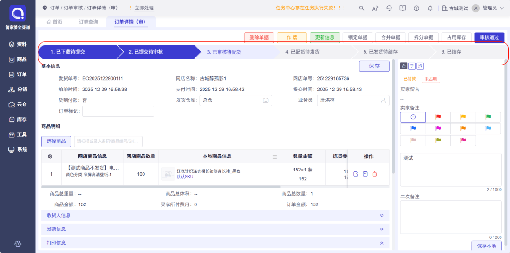Select the red flag seller remark

pos(438,117)
